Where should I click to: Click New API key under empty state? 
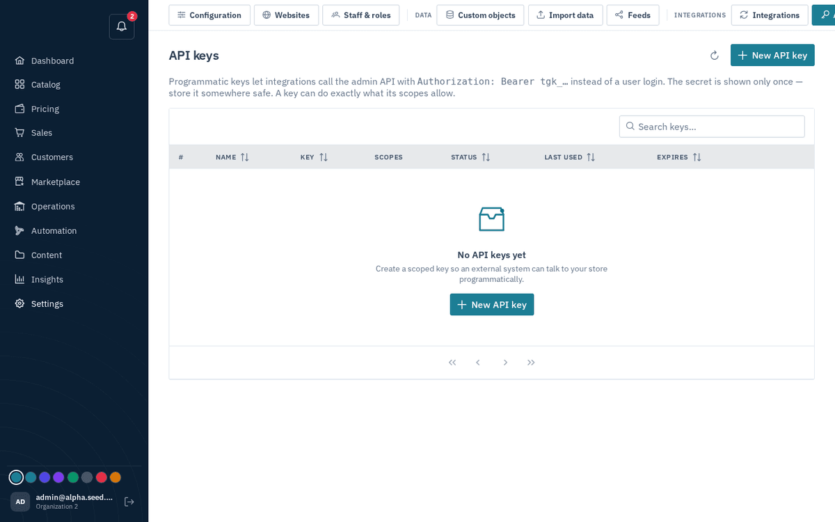click(x=492, y=304)
